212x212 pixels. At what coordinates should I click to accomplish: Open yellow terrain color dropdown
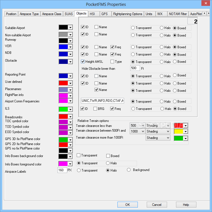pyautogui.click(x=185, y=131)
